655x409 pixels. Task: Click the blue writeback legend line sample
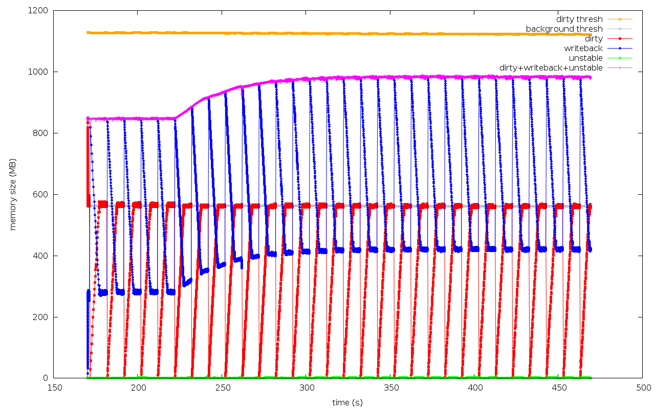click(620, 48)
